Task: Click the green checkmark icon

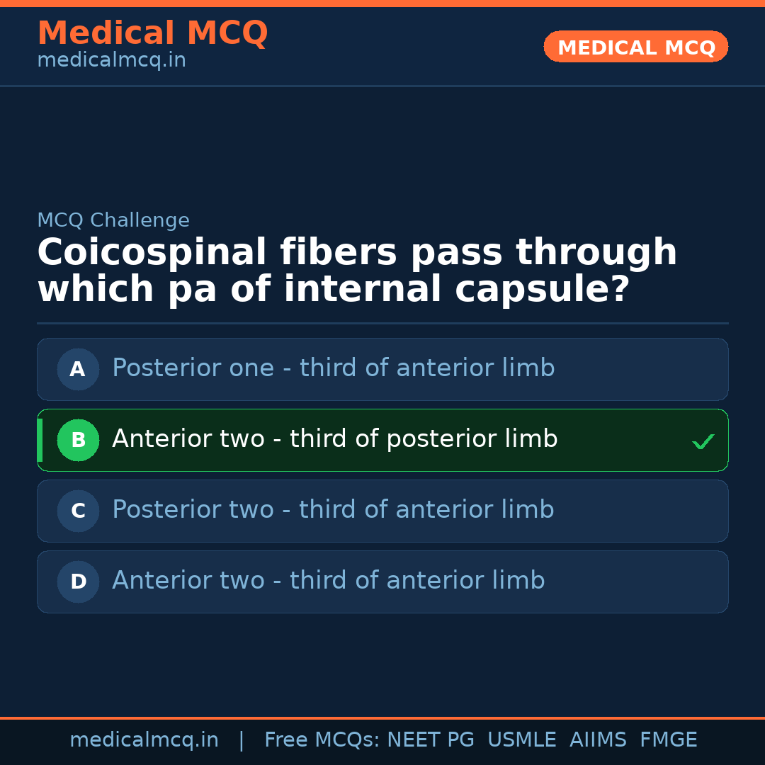Action: tap(703, 442)
